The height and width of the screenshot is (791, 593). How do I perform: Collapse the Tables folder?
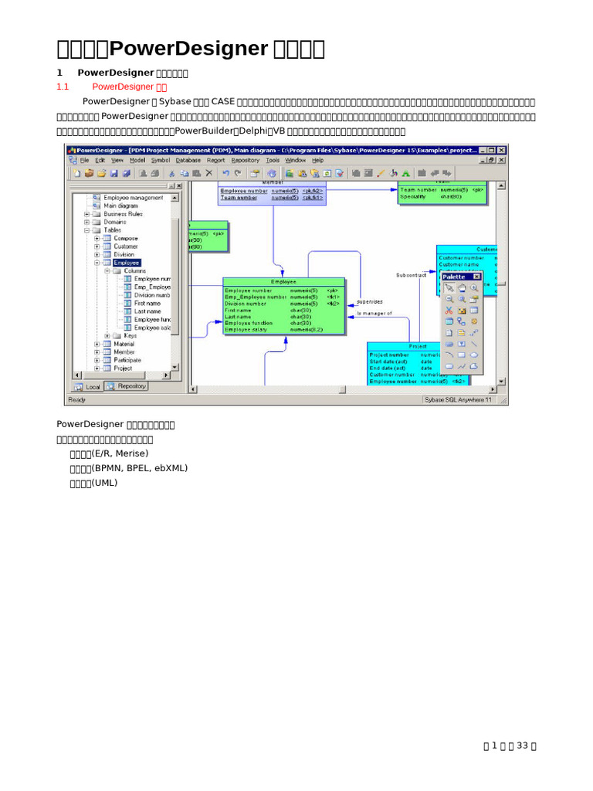pos(86,230)
